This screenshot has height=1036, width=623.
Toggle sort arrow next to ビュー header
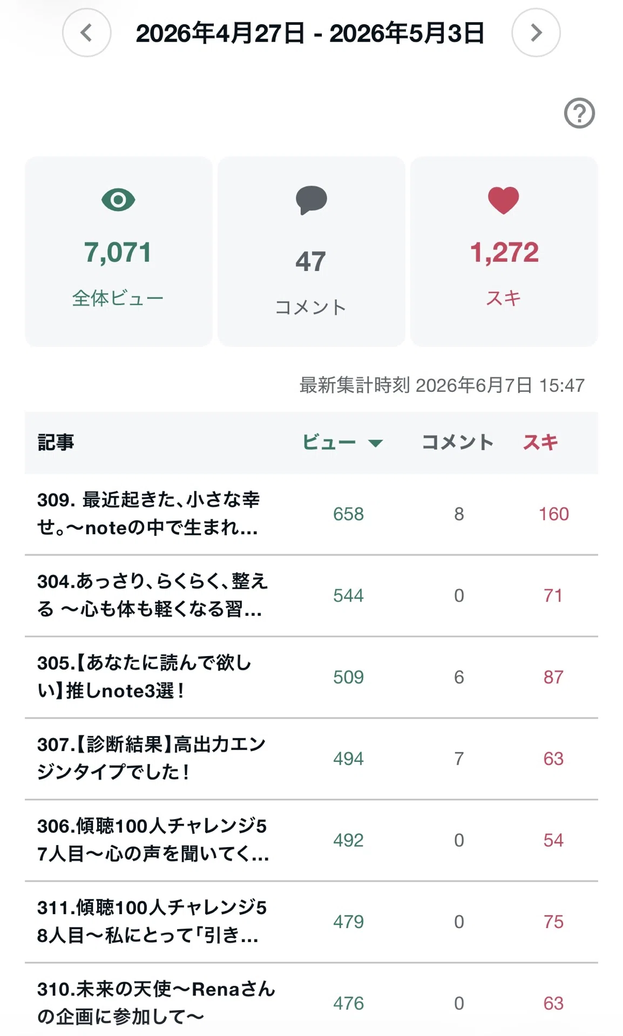375,444
